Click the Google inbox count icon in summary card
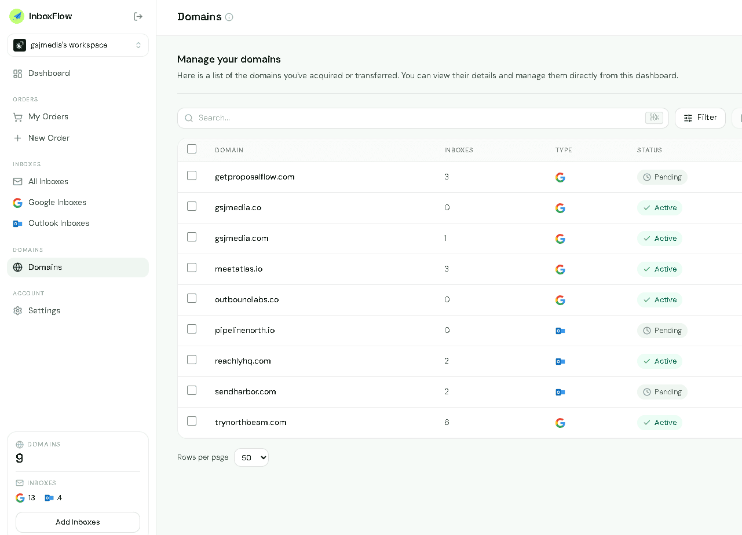The width and height of the screenshot is (742, 535). tap(20, 498)
